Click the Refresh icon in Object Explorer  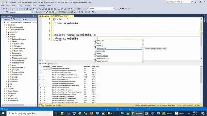tap(23, 19)
